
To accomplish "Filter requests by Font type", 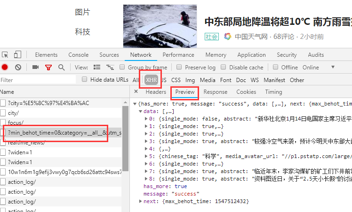I will [x=225, y=80].
